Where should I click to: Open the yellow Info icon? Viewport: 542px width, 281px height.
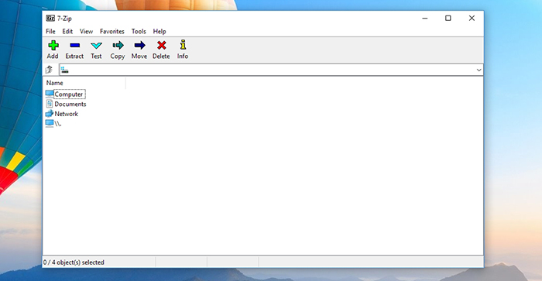183,45
